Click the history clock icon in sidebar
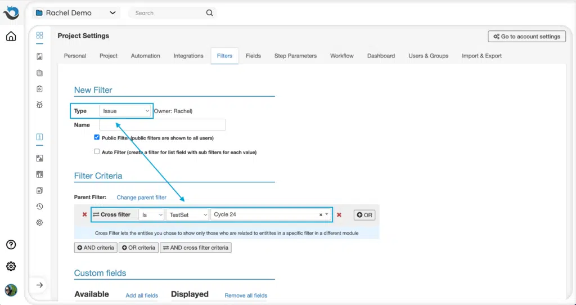The image size is (576, 305). pyautogui.click(x=39, y=207)
